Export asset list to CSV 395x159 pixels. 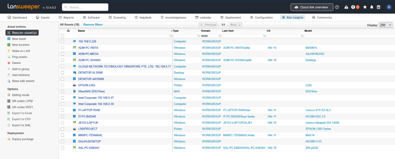pyautogui.click(x=21, y=119)
